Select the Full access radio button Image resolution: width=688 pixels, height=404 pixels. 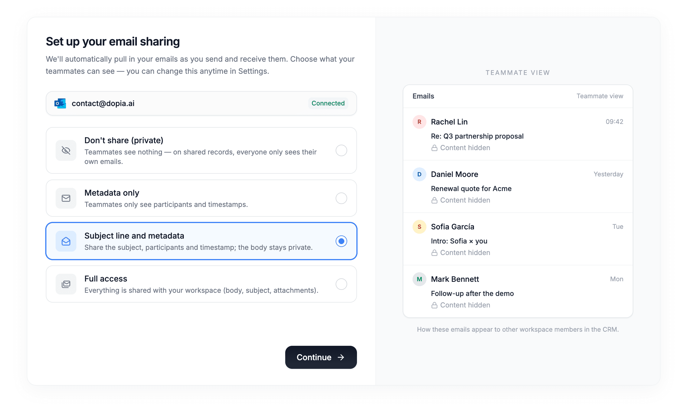click(x=341, y=284)
